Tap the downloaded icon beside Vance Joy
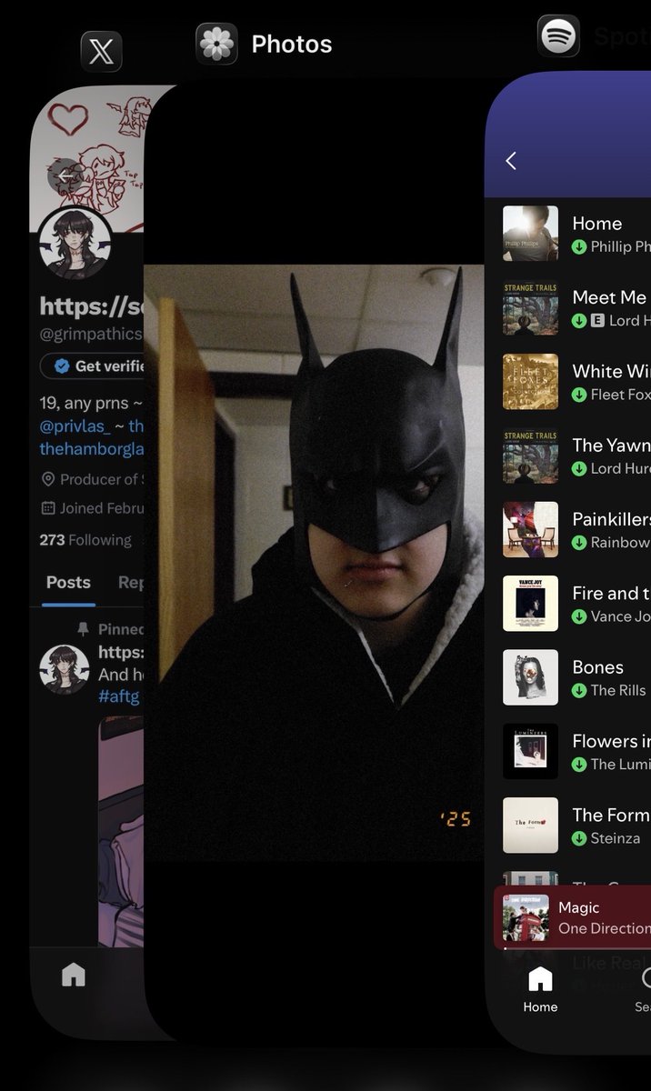This screenshot has width=651, height=1091. (x=579, y=616)
